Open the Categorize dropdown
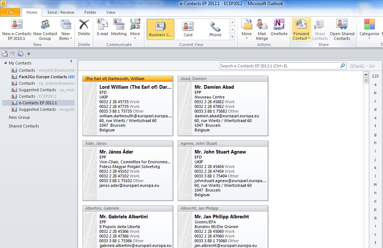 (x=369, y=29)
